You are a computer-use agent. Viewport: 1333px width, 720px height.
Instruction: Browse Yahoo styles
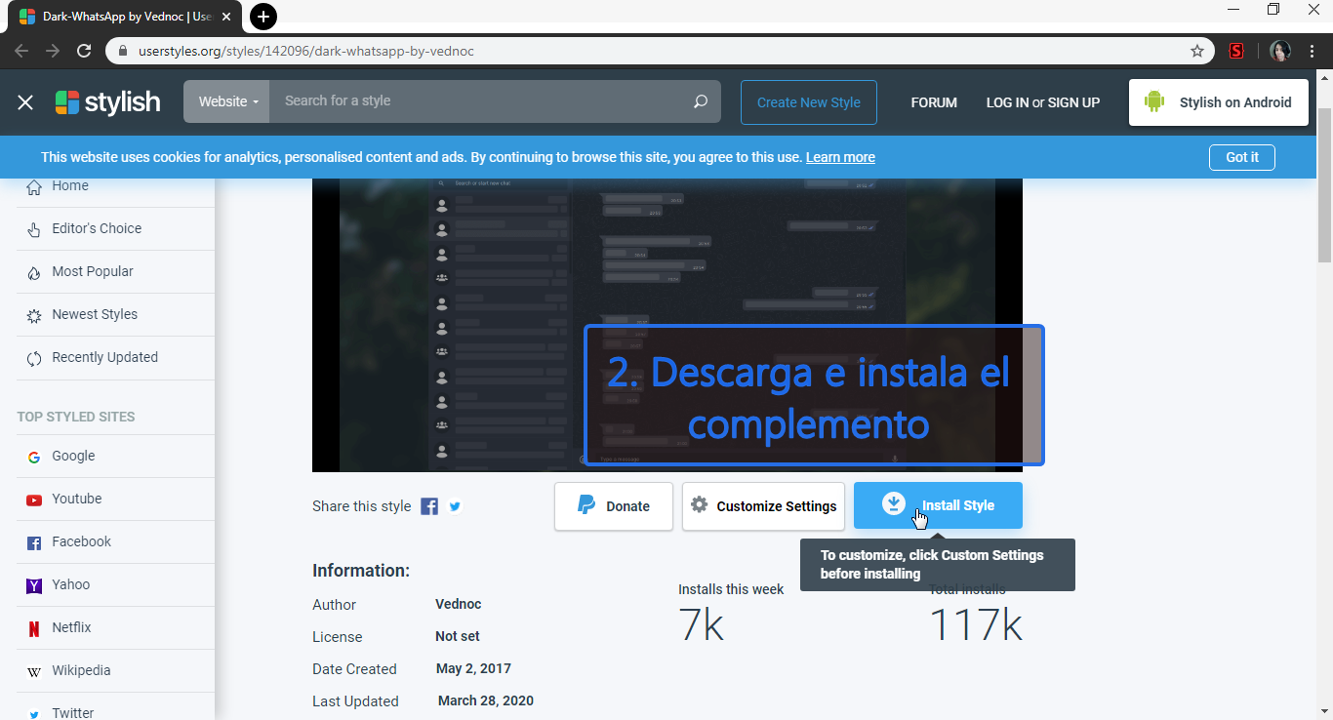[x=70, y=584]
